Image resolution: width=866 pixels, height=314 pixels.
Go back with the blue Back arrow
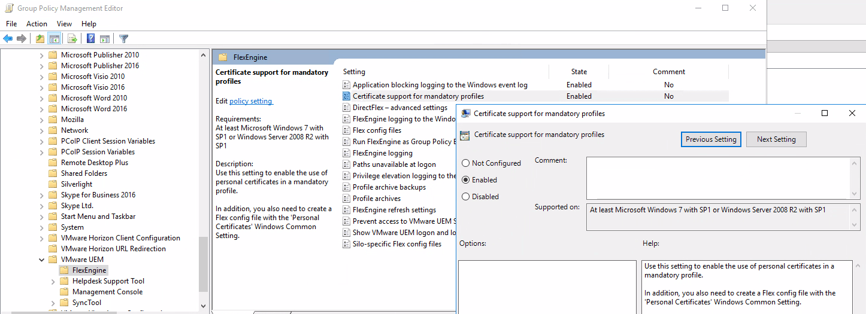click(x=8, y=39)
